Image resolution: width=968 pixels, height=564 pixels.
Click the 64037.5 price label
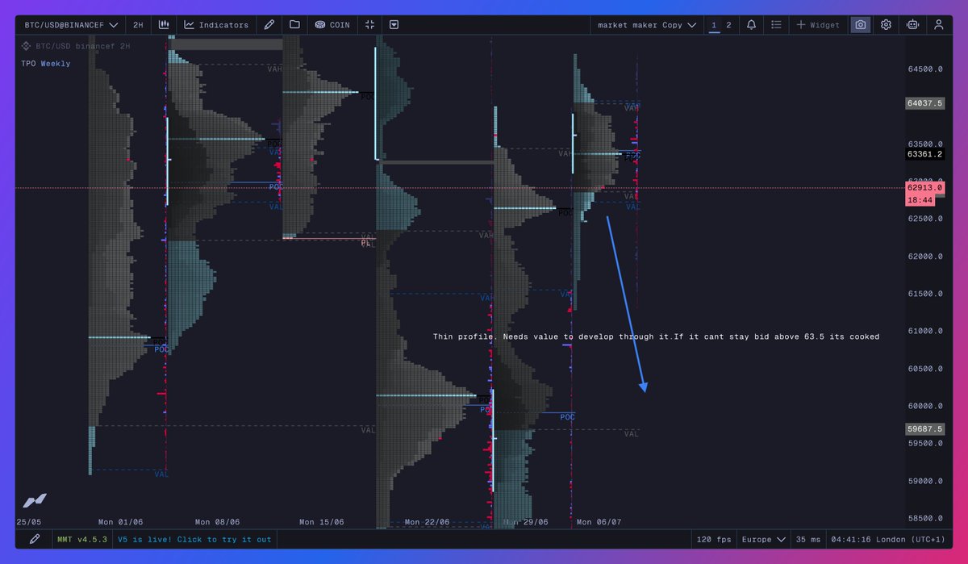click(x=925, y=103)
